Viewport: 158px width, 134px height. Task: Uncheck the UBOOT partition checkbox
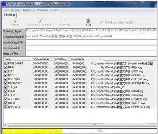click(6, 75)
